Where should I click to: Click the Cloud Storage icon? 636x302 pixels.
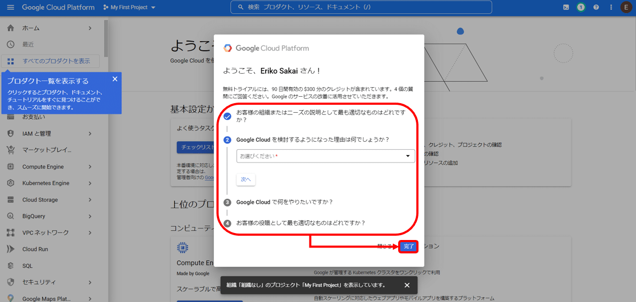pos(11,200)
